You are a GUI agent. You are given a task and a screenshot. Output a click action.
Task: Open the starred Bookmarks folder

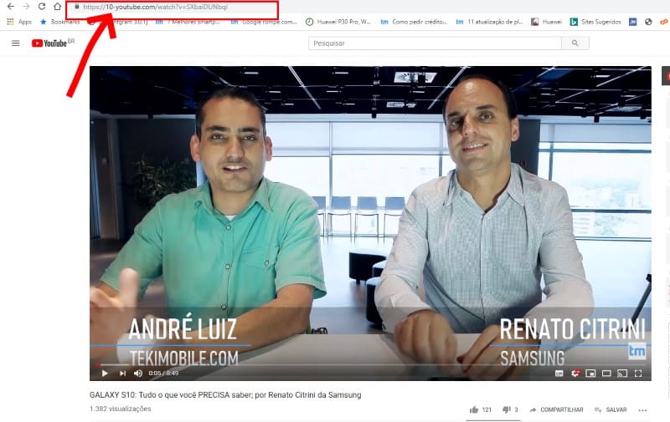click(59, 22)
